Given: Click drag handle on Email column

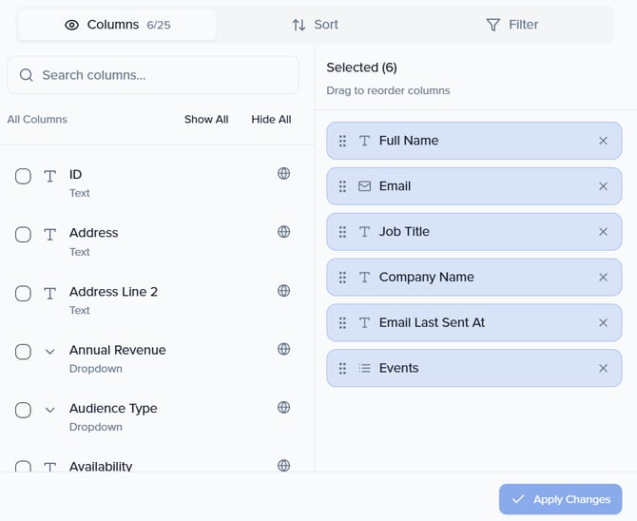Looking at the screenshot, I should 343,186.
